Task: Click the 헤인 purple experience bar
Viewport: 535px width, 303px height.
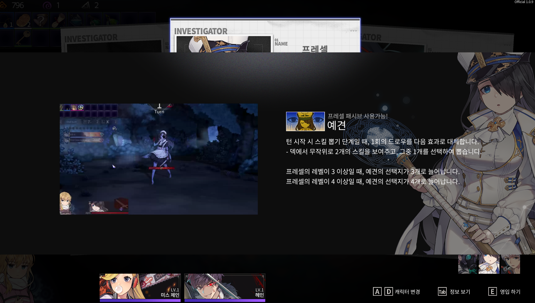Action: [x=225, y=300]
